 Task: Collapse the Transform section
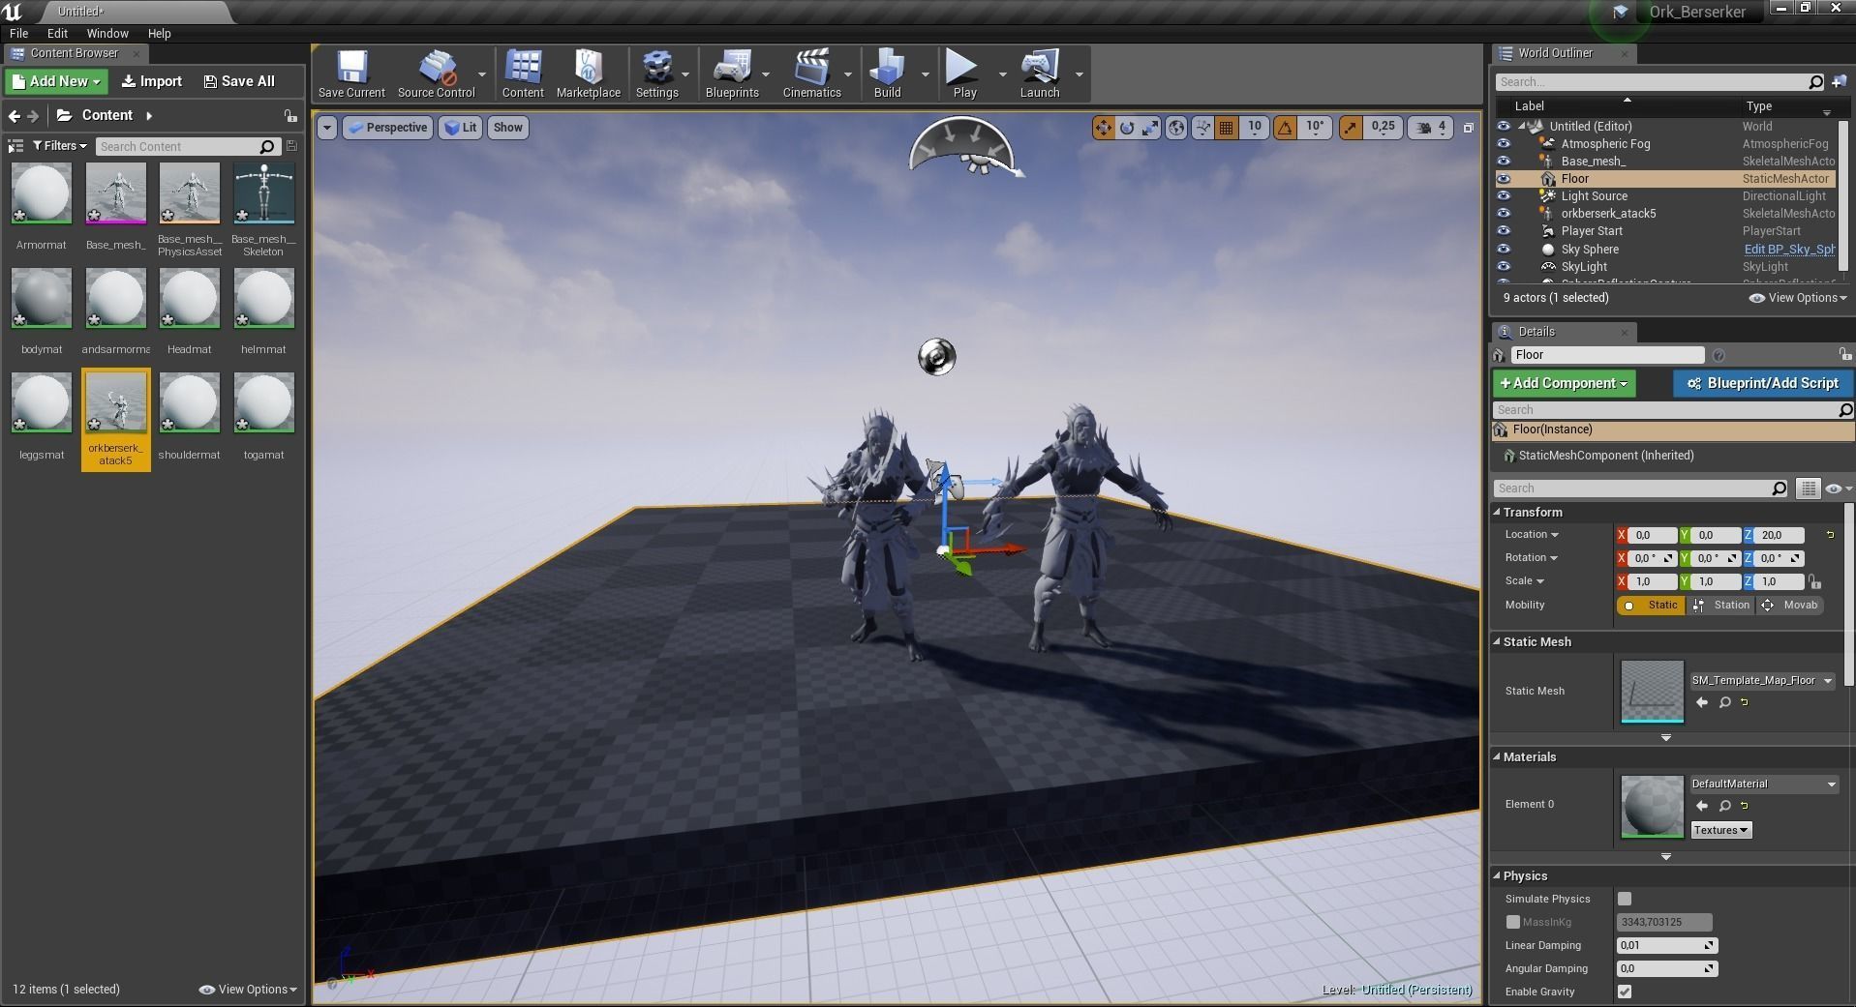[x=1498, y=513]
